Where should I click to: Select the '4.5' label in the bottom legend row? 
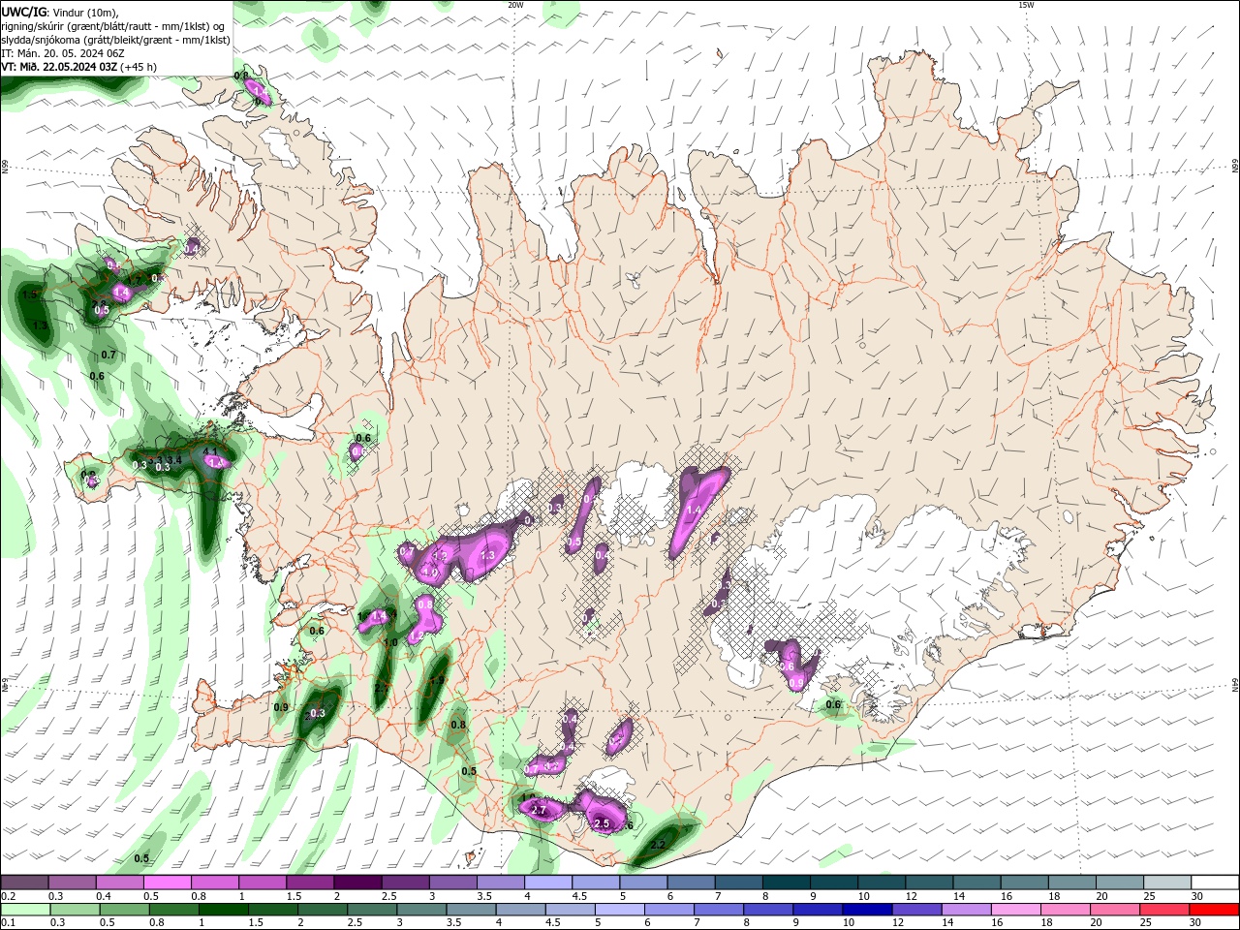[553, 923]
